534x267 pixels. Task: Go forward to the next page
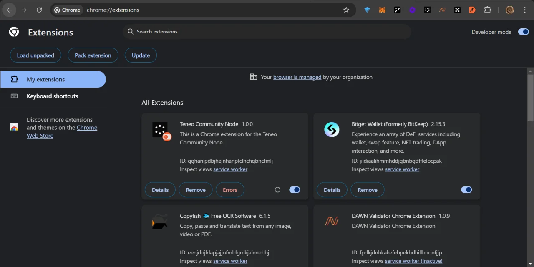tap(24, 10)
